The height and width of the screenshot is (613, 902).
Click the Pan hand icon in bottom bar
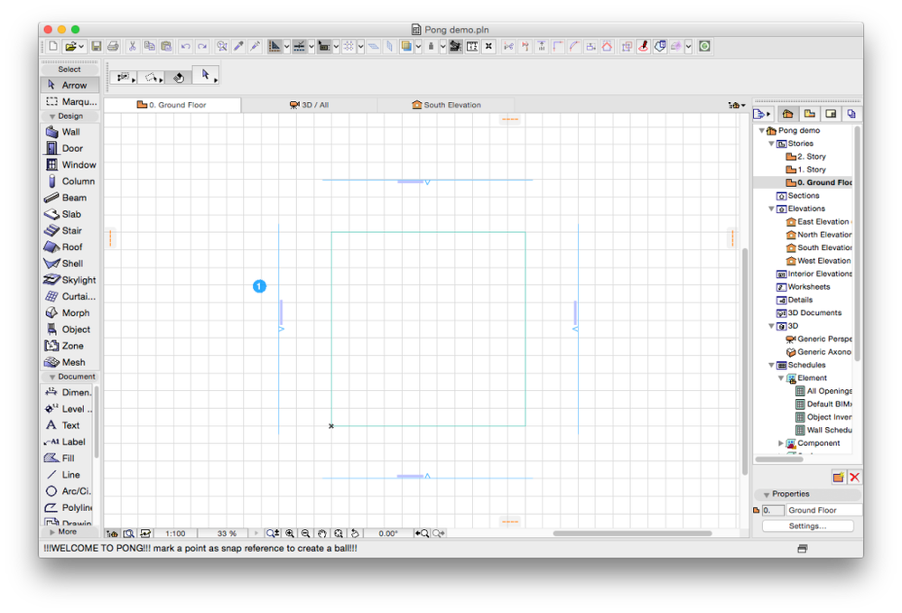(x=322, y=534)
